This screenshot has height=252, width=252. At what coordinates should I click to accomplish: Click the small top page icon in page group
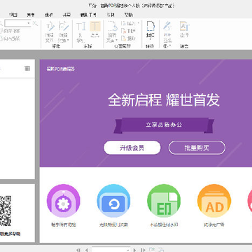pyautogui.click(x=123, y=23)
